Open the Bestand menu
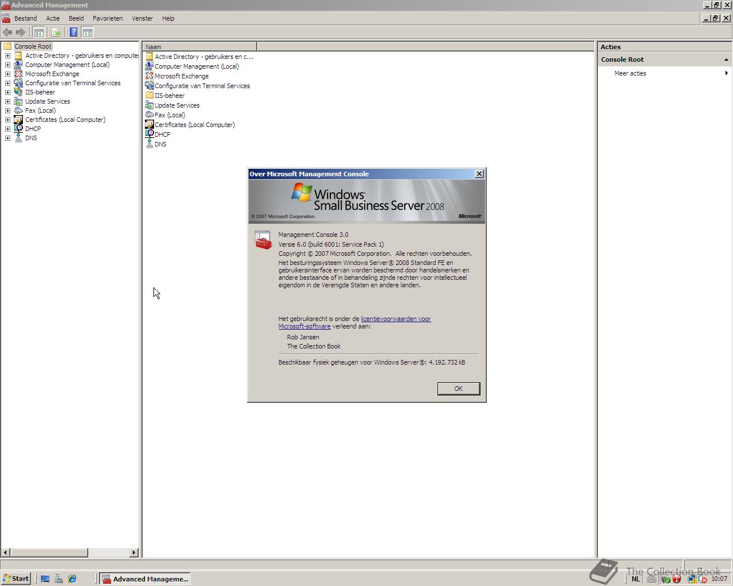This screenshot has height=586, width=733. [x=26, y=18]
